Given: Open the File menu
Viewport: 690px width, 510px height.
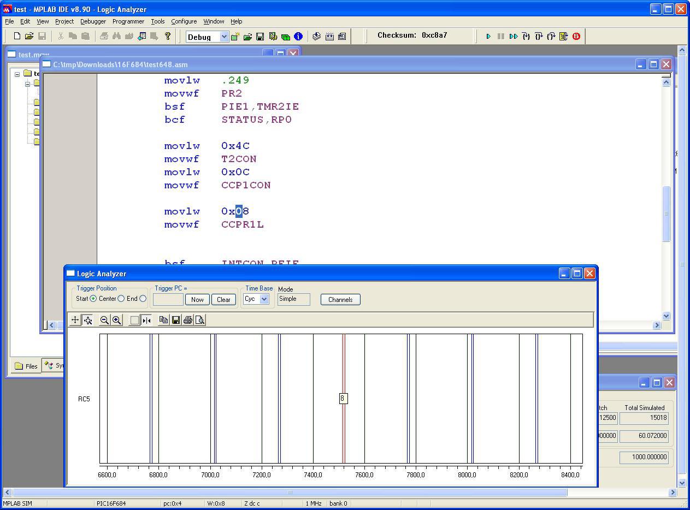Looking at the screenshot, I should (x=9, y=21).
